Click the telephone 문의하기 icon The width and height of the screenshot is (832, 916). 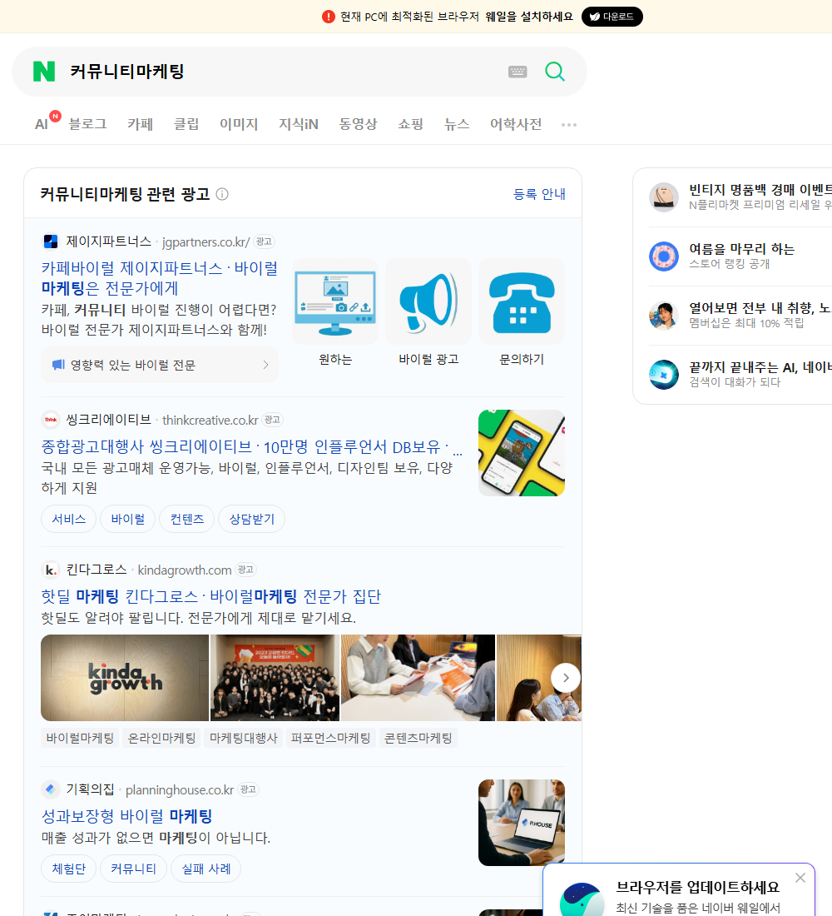pos(522,302)
